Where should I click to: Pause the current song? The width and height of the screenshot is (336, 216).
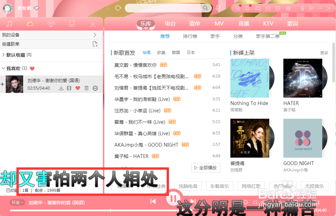174,199
